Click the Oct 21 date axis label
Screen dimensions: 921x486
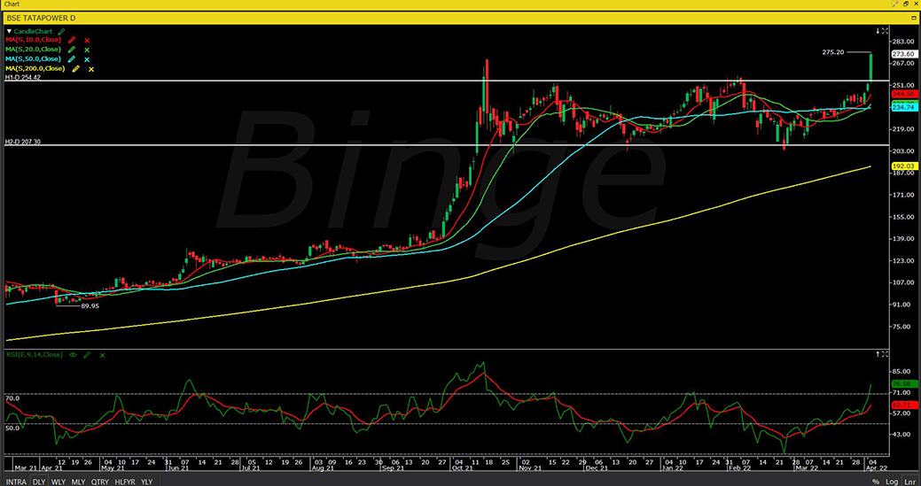pyautogui.click(x=463, y=468)
